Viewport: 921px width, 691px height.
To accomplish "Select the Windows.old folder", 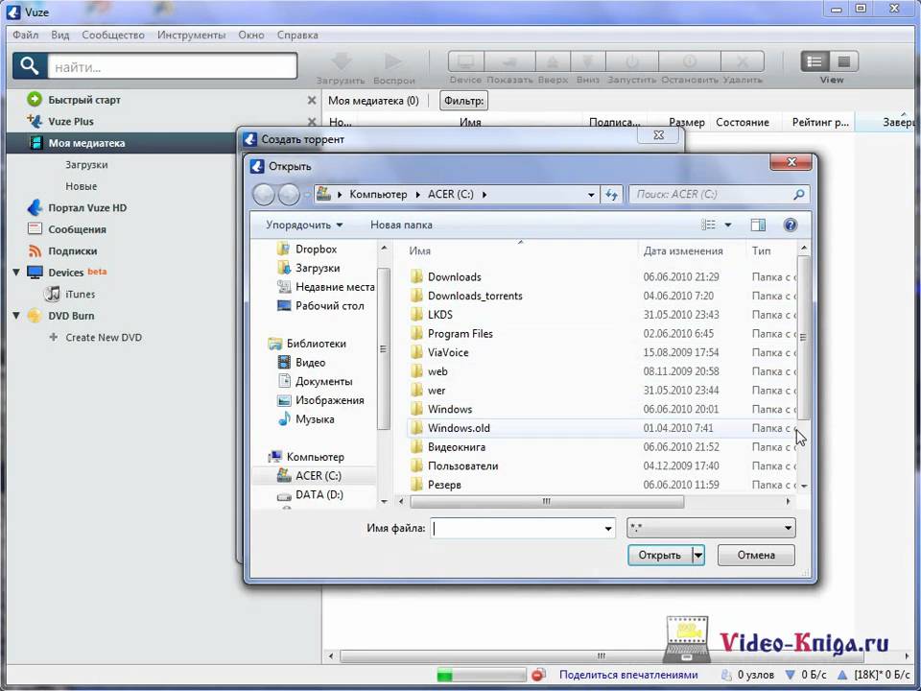I will tap(459, 428).
